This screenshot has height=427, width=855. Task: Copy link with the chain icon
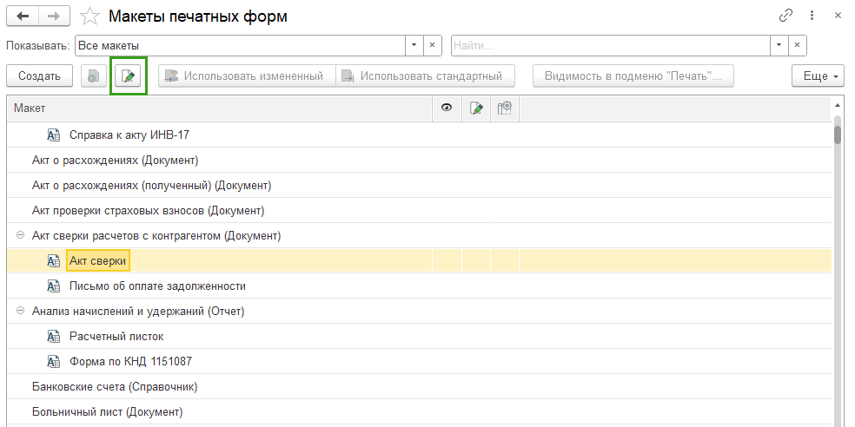(x=785, y=16)
